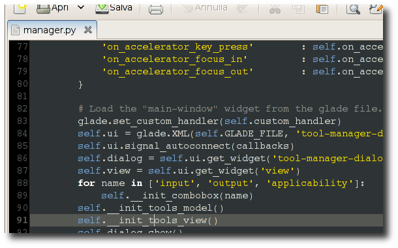Click self.dialog on line 86

[110, 159]
